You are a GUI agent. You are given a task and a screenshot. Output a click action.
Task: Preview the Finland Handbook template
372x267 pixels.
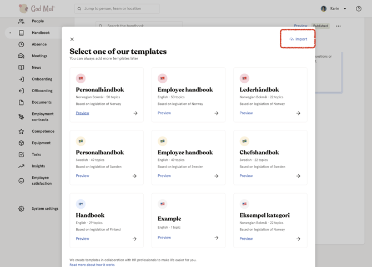coord(82,239)
